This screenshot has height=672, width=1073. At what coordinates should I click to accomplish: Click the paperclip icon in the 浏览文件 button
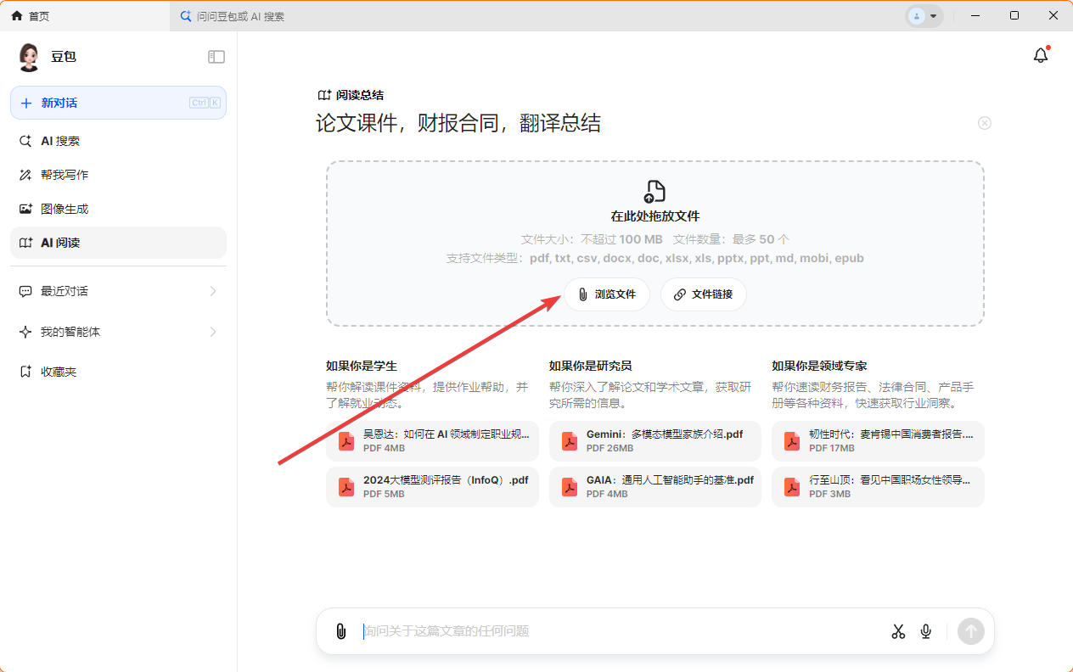[x=582, y=294]
